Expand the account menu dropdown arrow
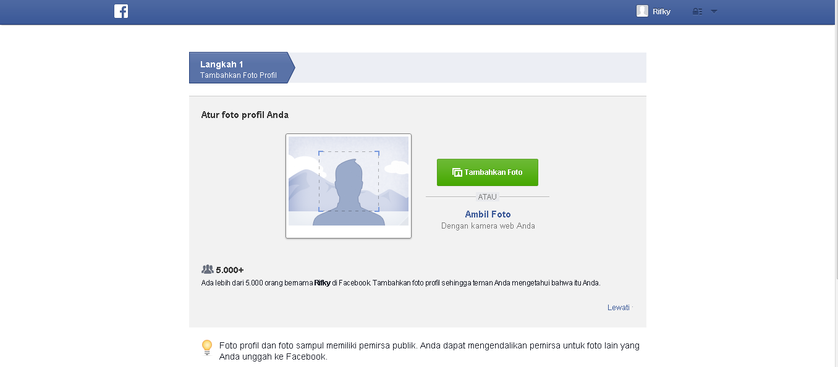Viewport: 838px width, 367px height. tap(714, 11)
